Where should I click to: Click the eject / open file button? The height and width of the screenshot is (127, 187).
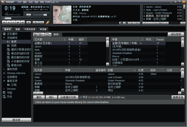point(29,22)
